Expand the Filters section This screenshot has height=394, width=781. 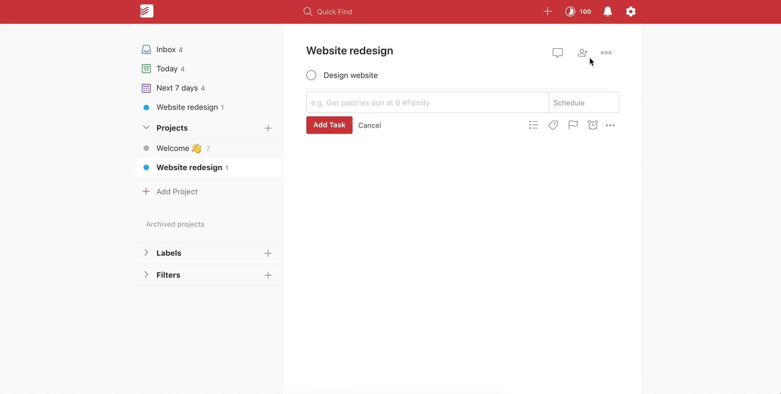pos(146,275)
